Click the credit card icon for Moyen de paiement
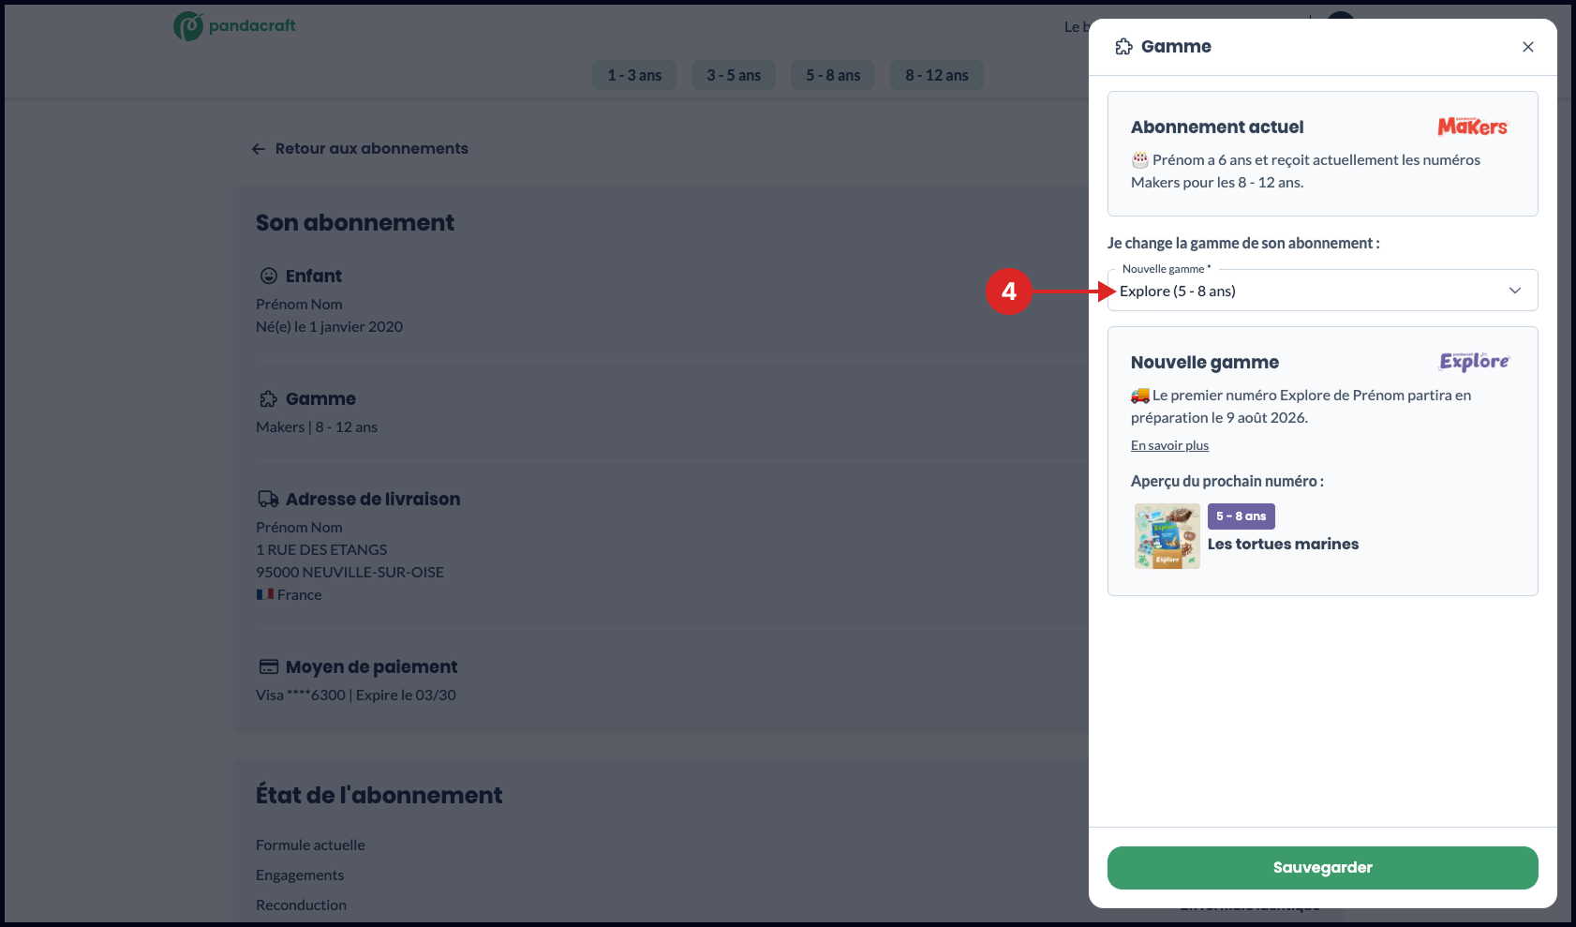 (x=269, y=666)
